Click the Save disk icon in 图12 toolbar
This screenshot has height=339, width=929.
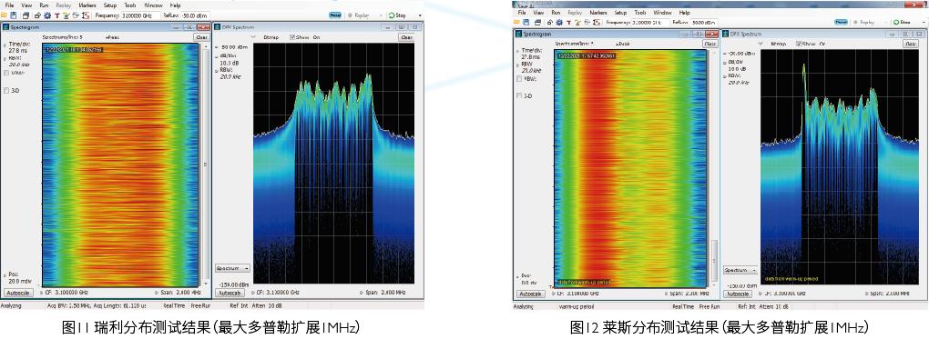click(526, 22)
